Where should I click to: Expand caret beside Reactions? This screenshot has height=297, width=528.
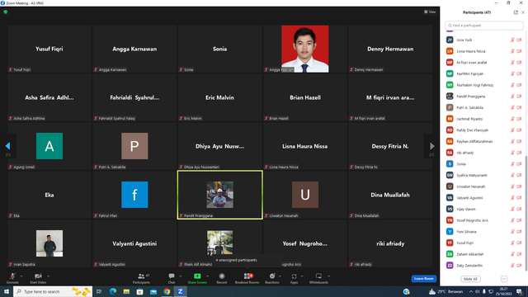click(280, 276)
